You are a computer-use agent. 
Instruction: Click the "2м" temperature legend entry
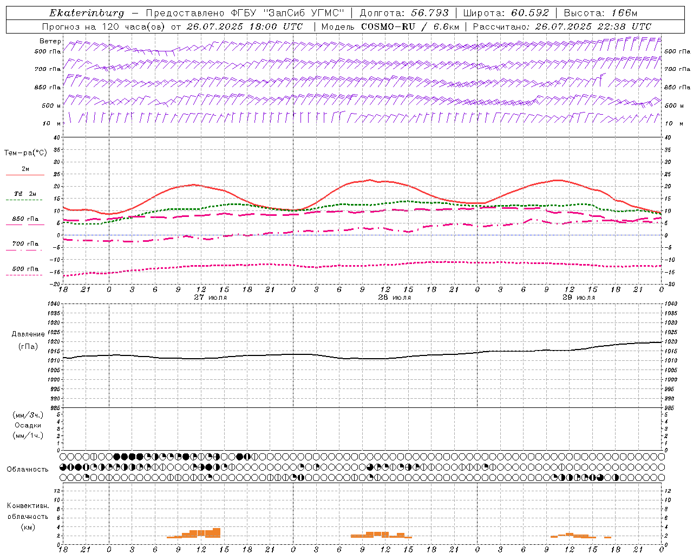[x=25, y=169]
